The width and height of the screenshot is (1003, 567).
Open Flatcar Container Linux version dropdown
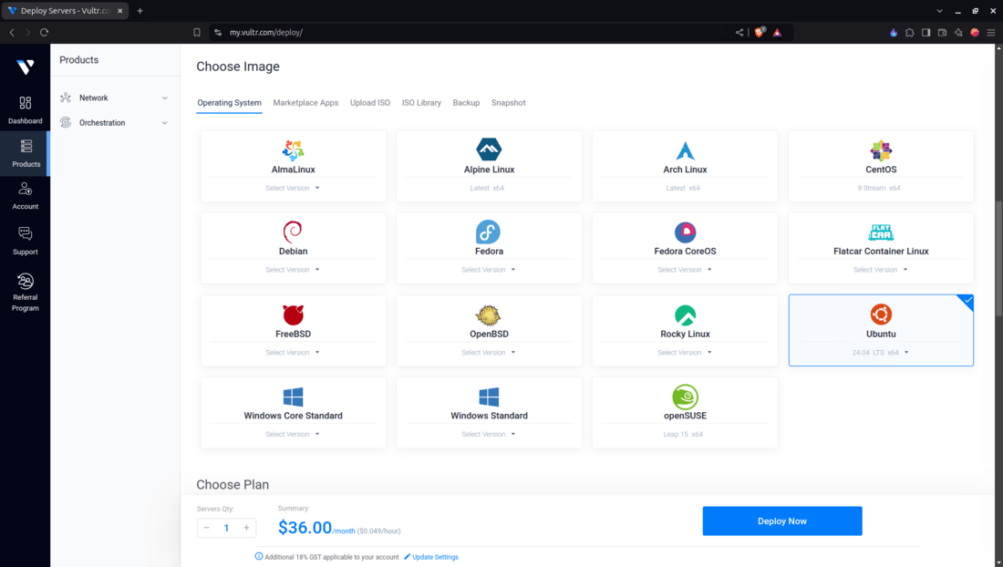pos(880,270)
